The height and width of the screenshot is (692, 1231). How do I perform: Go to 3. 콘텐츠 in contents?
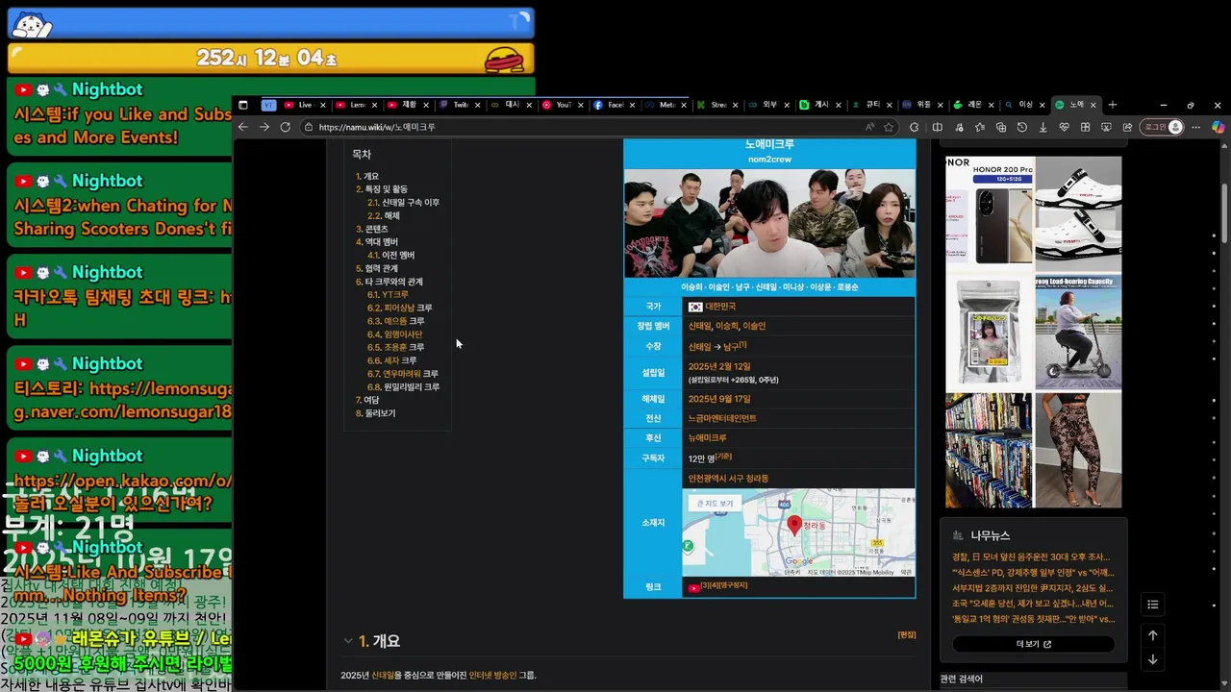372,230
